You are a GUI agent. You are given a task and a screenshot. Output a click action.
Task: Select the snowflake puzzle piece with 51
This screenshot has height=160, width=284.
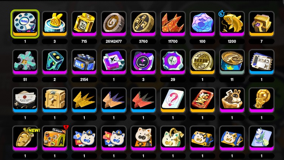click(x=25, y=62)
